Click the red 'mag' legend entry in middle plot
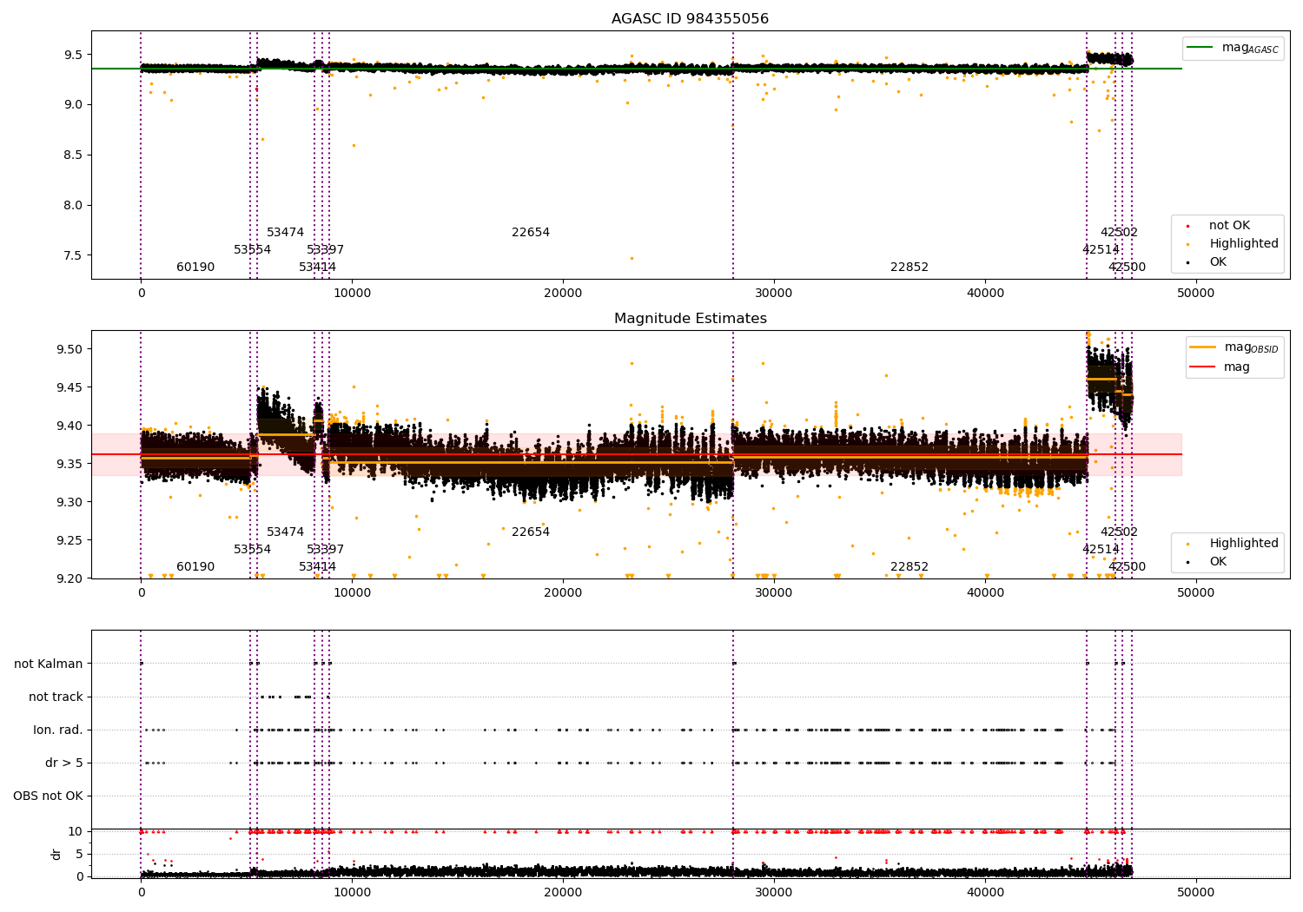The image size is (1303, 912). tap(1220, 367)
